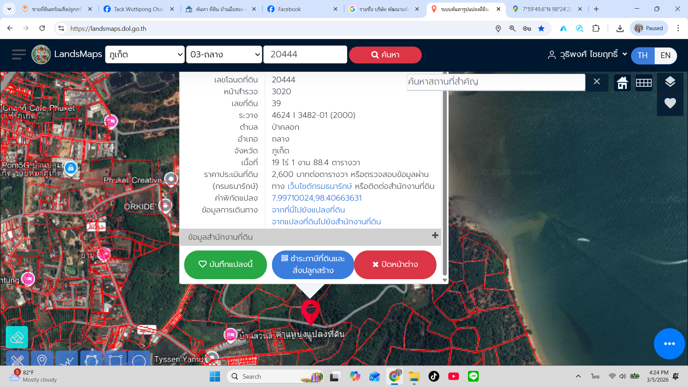
Task: Open the province dropdown showing ภูเก็ต
Action: tap(145, 54)
